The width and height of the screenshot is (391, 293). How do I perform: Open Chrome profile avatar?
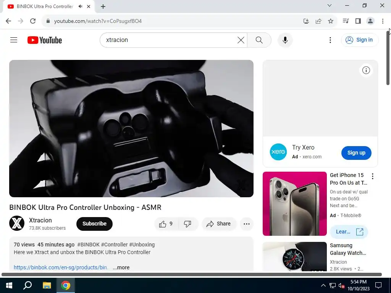coord(370,21)
